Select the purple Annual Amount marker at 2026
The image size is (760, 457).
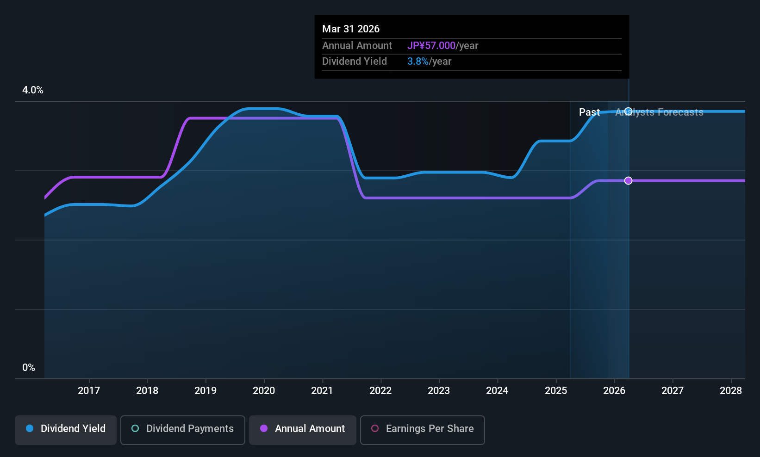point(628,181)
